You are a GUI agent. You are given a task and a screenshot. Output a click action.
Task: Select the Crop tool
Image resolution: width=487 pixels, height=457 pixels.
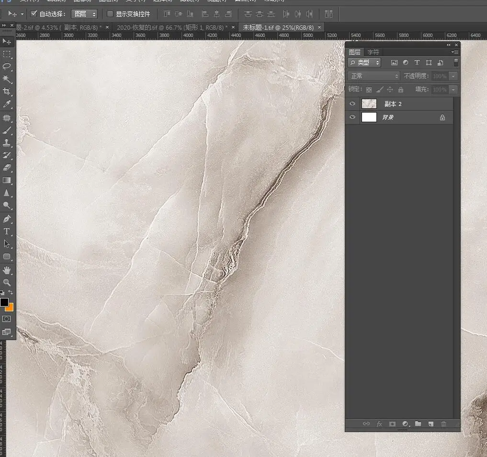[x=7, y=91]
